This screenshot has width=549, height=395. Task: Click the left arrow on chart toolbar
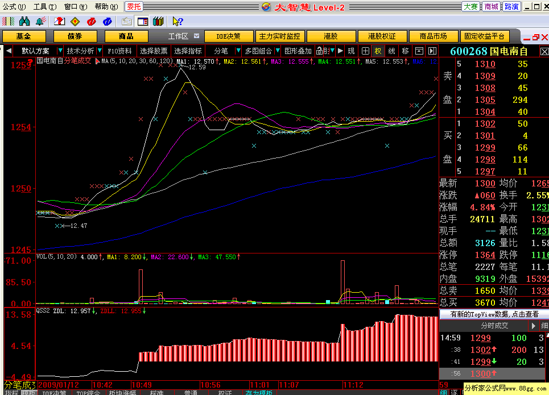9,51
